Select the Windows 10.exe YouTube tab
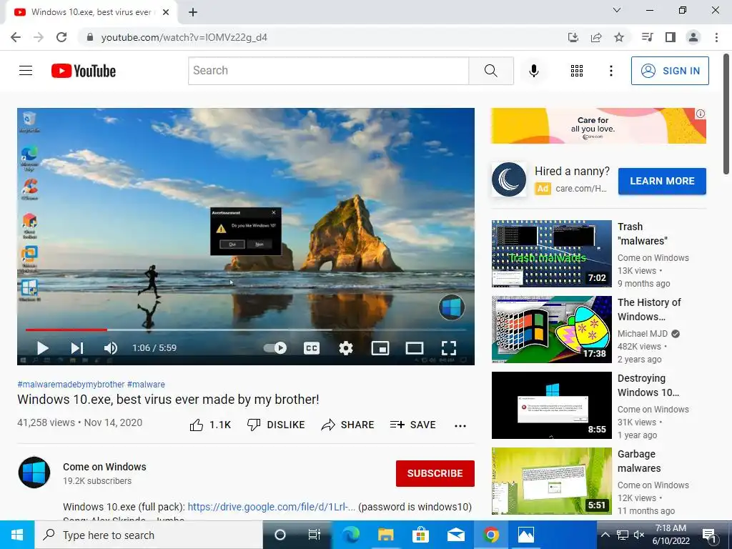Viewport: 732px width, 549px height. pos(91,12)
